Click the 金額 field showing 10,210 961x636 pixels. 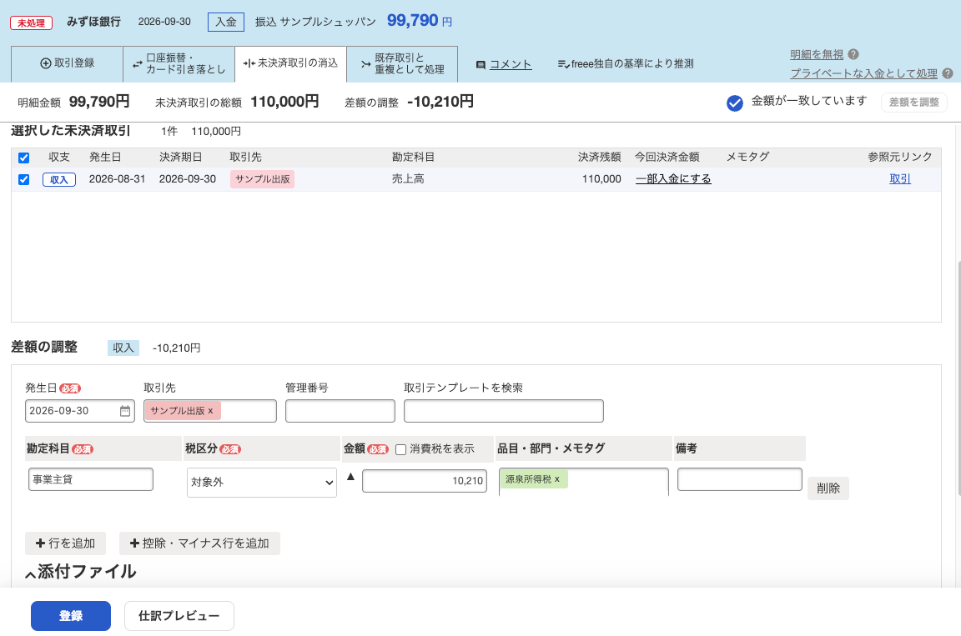click(x=425, y=481)
